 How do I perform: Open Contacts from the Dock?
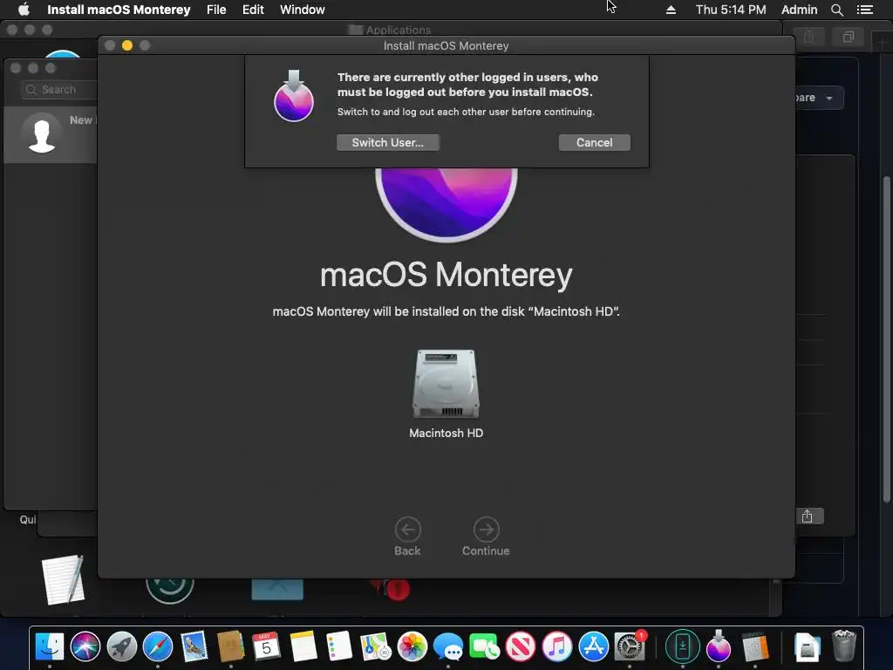coord(230,646)
